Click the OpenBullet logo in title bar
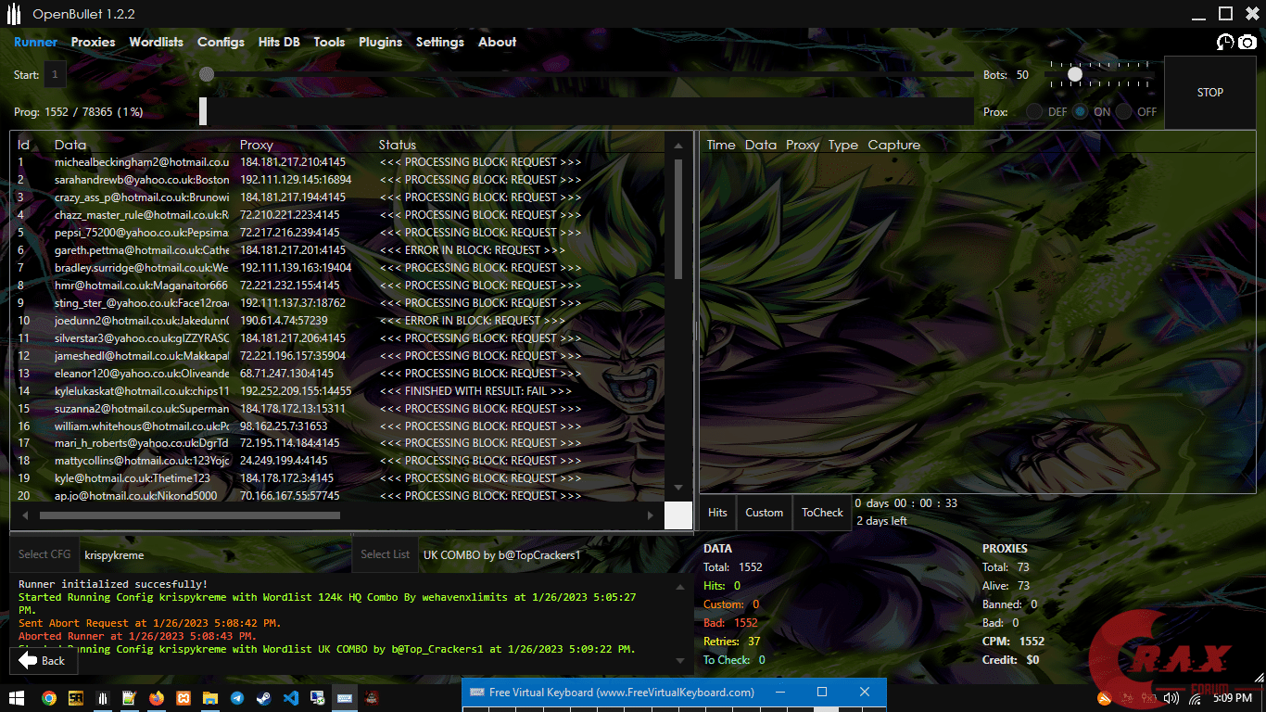 (14, 14)
